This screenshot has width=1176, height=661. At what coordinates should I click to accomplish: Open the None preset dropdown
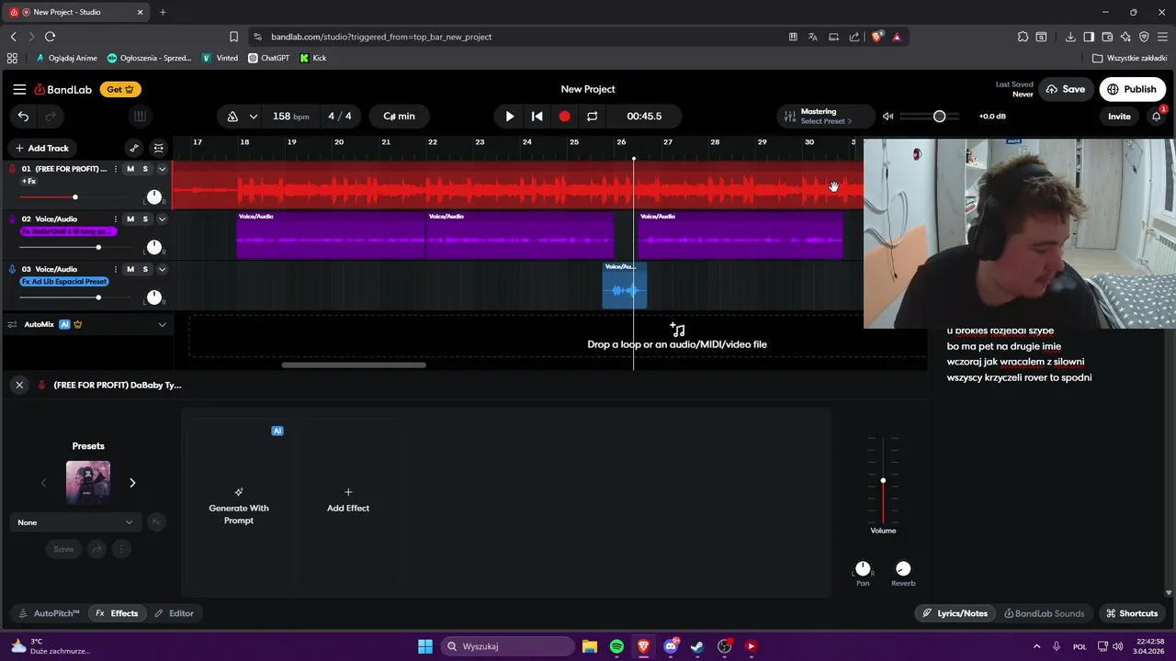coord(75,522)
